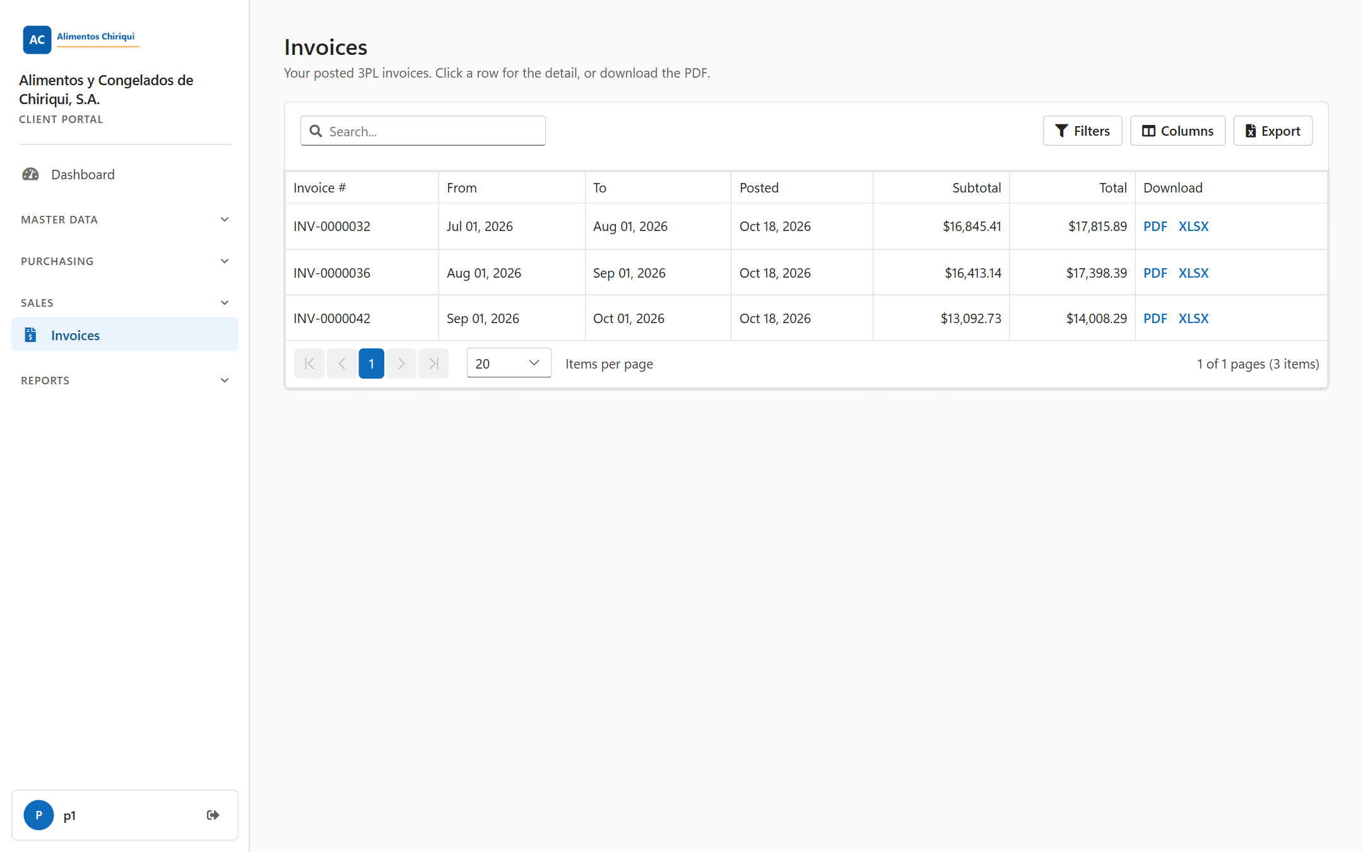Collapse the Sales section
Viewport: 1363px width, 852px height.
click(125, 303)
